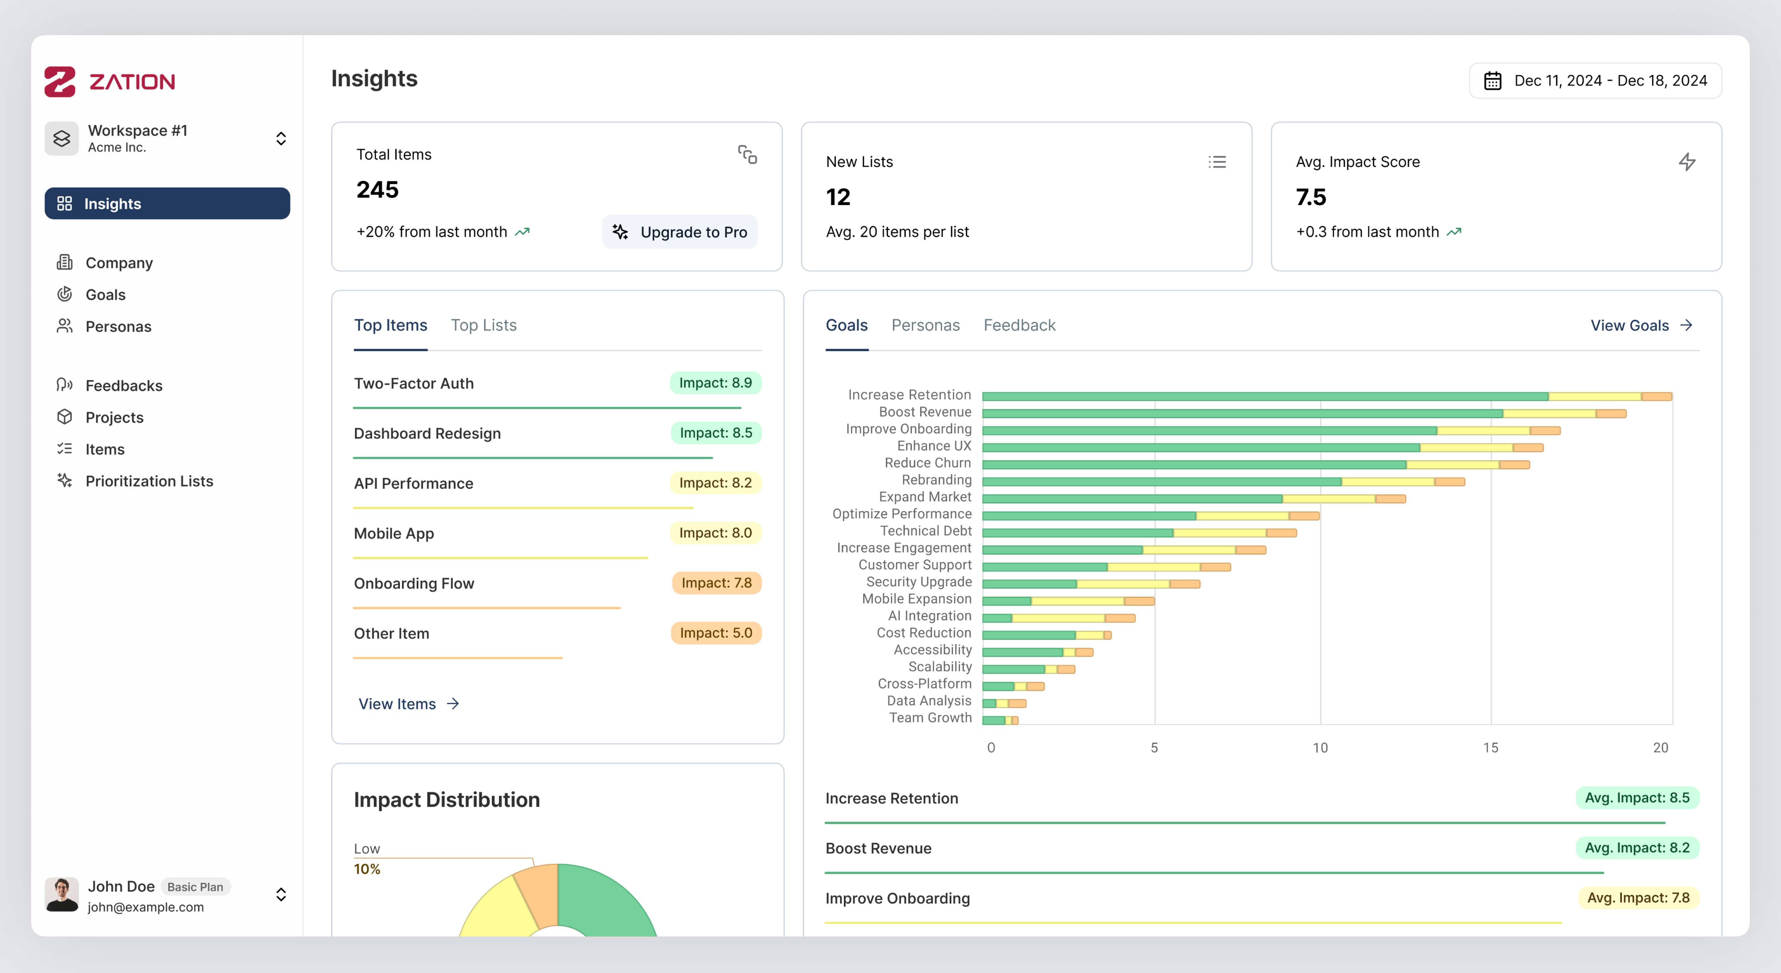Click the Personas people icon
Screen dimensions: 1781x973
click(x=64, y=326)
